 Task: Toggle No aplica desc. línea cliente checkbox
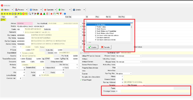coord(81,77)
